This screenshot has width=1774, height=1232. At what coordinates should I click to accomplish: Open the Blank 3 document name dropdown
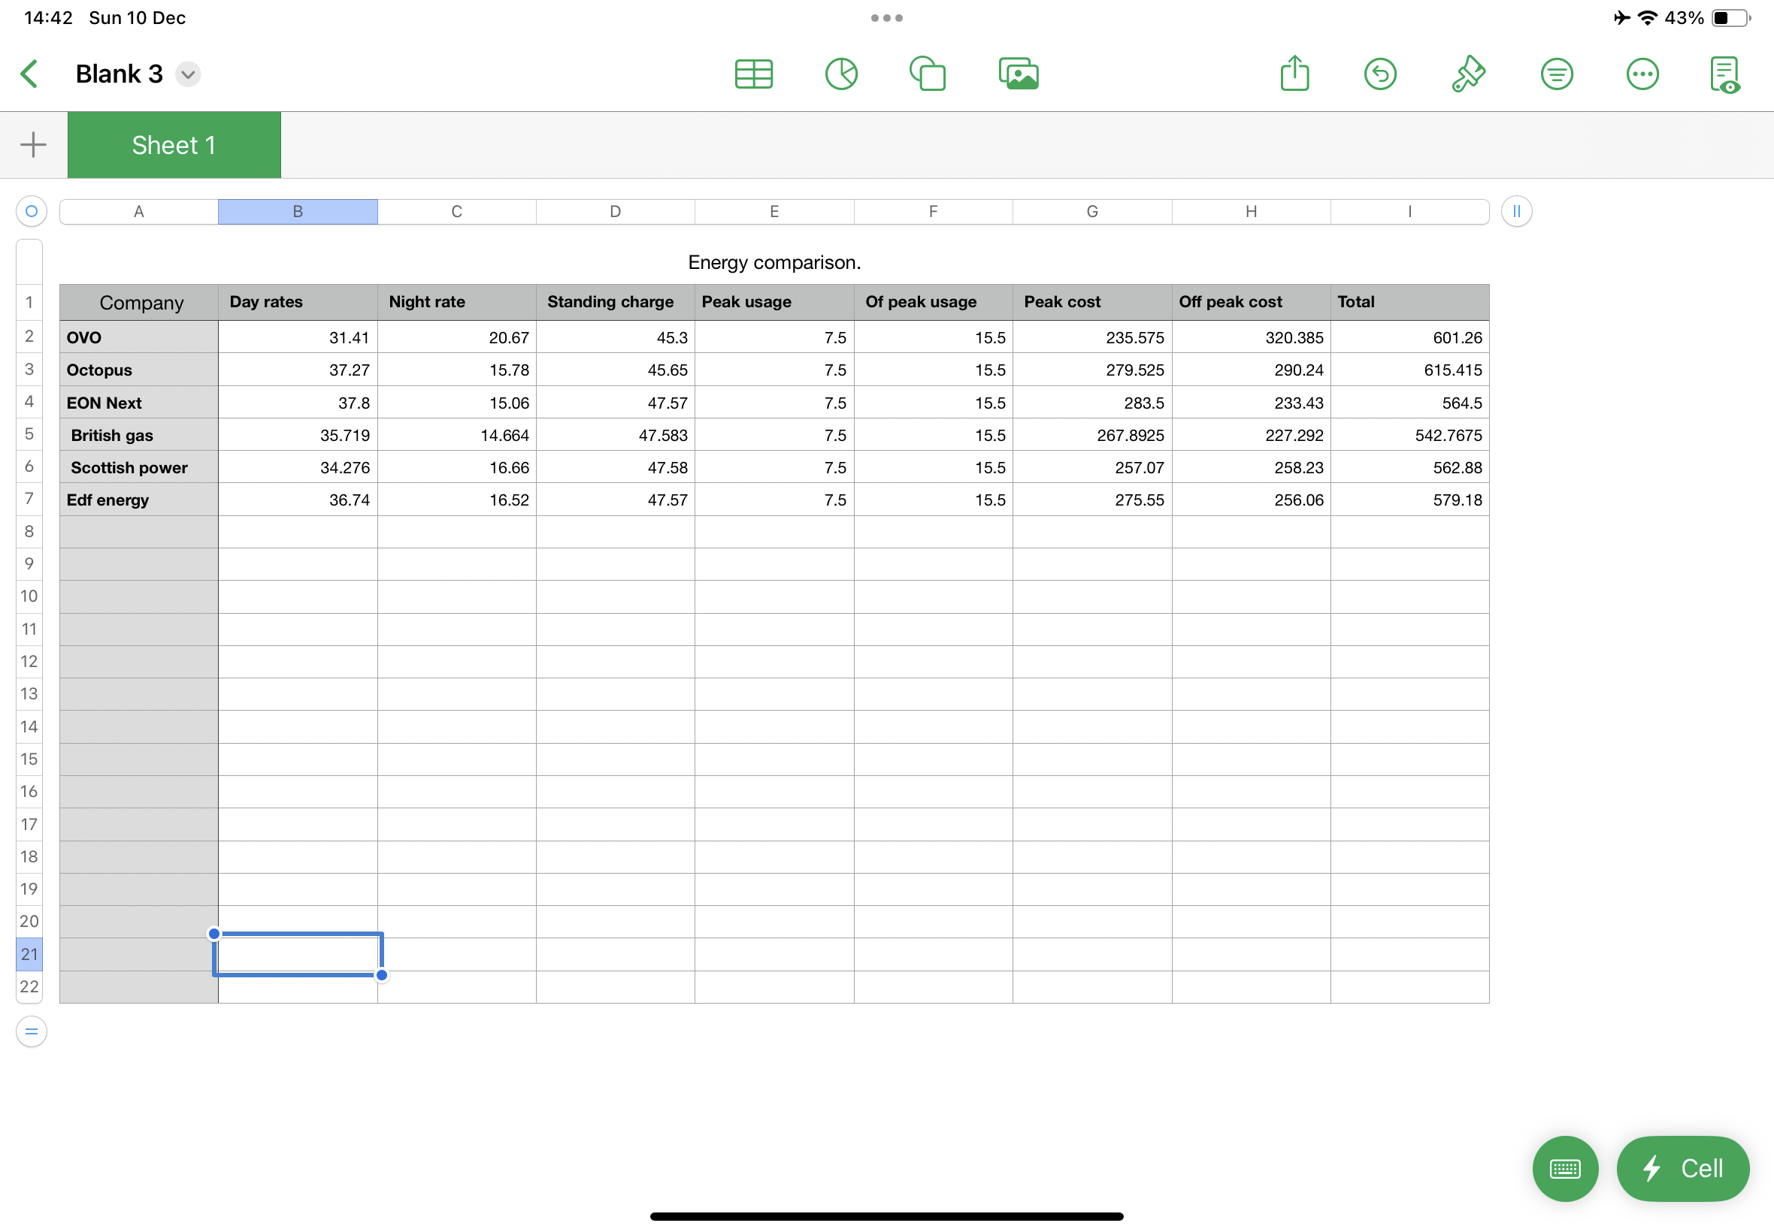(188, 74)
